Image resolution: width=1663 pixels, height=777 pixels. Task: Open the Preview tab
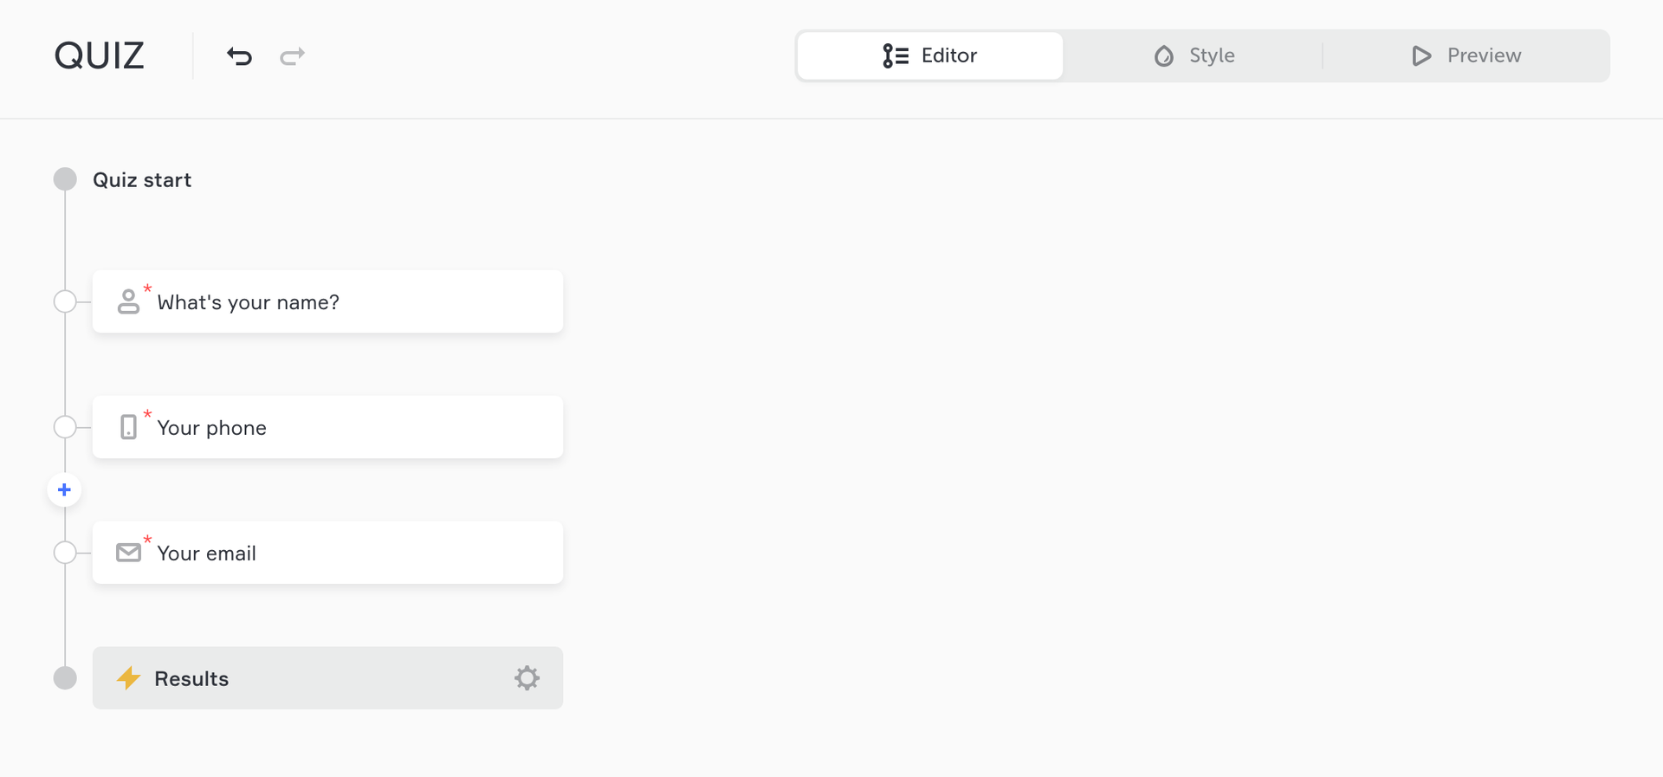(1466, 56)
